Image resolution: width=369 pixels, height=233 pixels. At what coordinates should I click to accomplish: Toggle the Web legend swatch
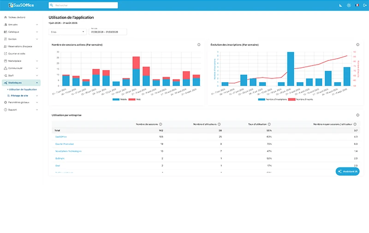point(132,99)
